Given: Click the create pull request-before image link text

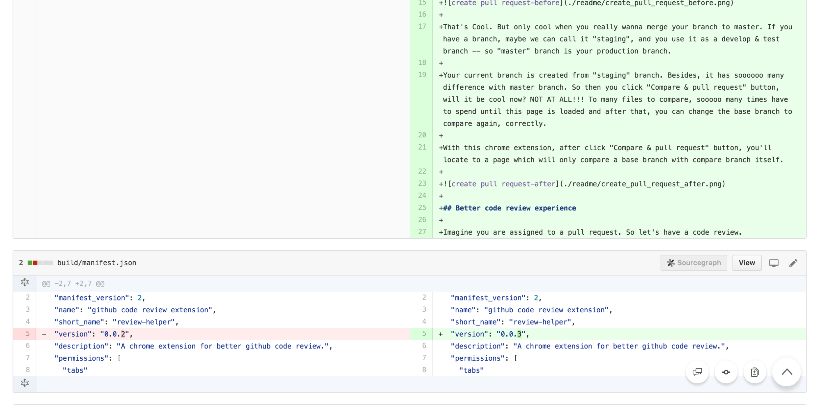Looking at the screenshot, I should pyautogui.click(x=505, y=3).
